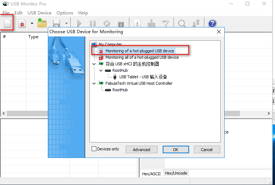The image size is (275, 185).
Task: Select Monitoring of a hot-plugged USB device
Action: pyautogui.click(x=139, y=51)
